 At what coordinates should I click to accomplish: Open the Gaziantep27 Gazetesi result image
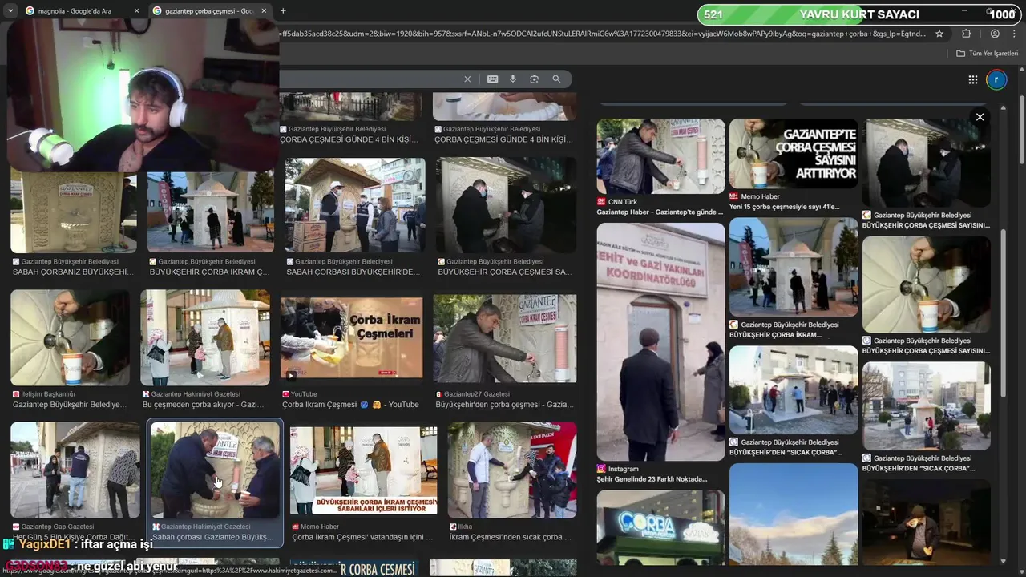pyautogui.click(x=504, y=338)
